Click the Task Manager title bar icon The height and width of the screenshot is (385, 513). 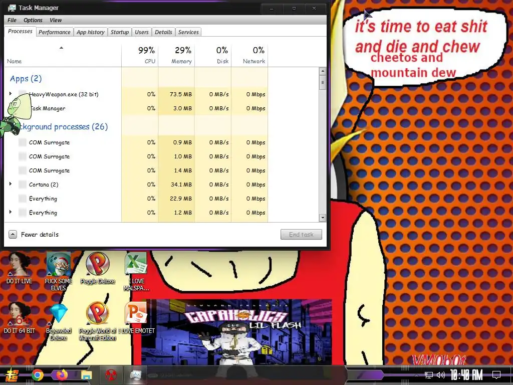pyautogui.click(x=12, y=8)
